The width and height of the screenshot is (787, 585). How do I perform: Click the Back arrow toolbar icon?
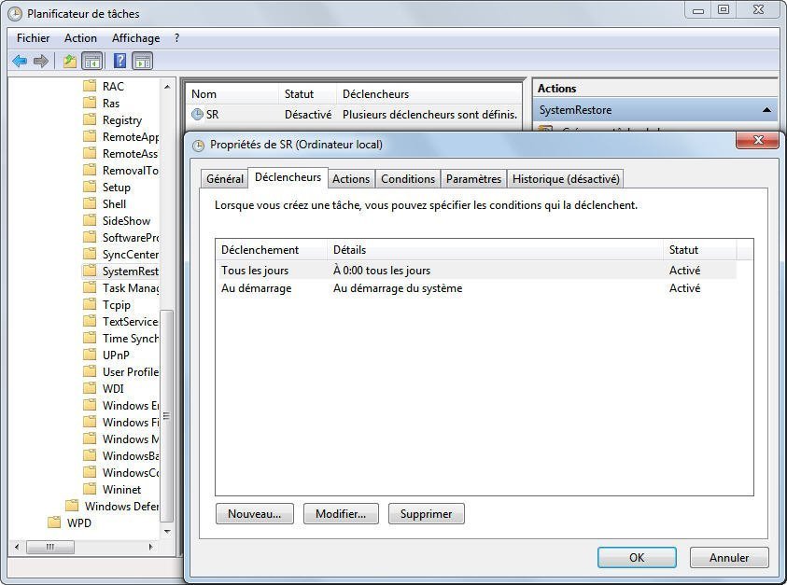pos(20,62)
